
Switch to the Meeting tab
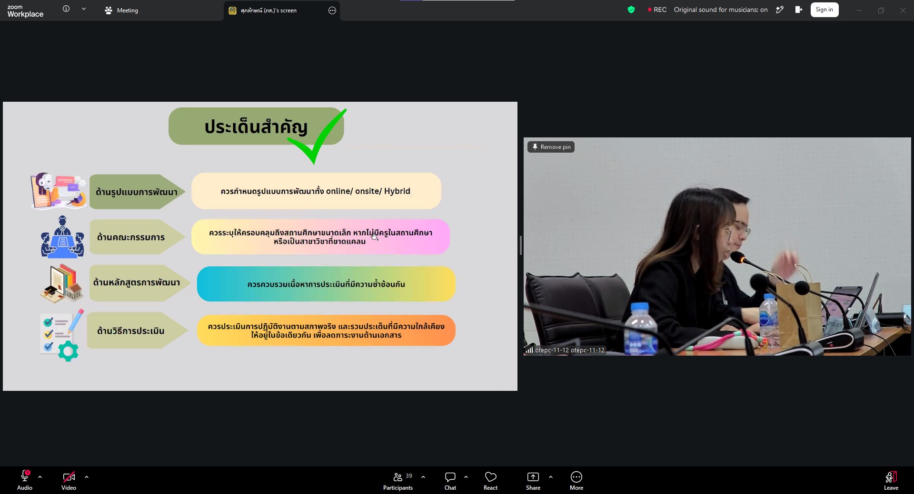pyautogui.click(x=121, y=10)
